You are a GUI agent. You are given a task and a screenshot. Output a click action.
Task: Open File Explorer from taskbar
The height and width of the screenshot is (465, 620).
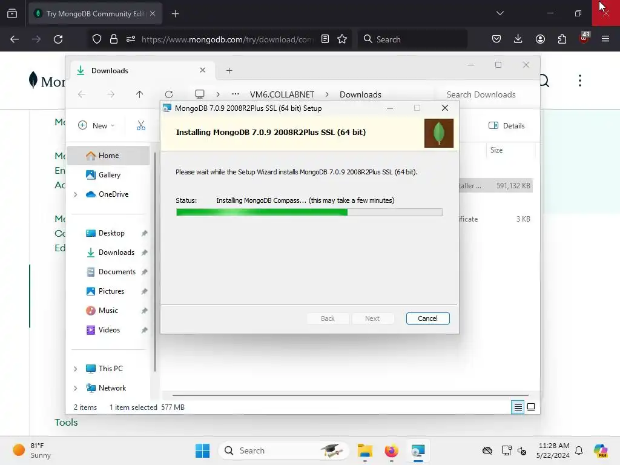pos(365,450)
